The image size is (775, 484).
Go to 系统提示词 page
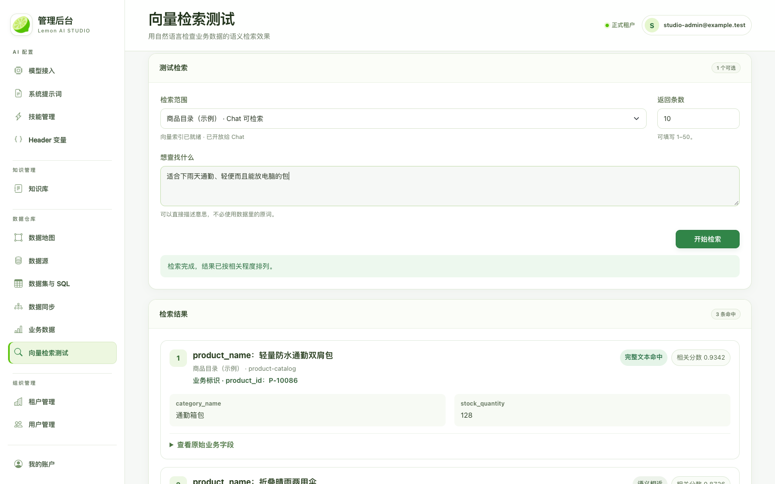click(62, 94)
